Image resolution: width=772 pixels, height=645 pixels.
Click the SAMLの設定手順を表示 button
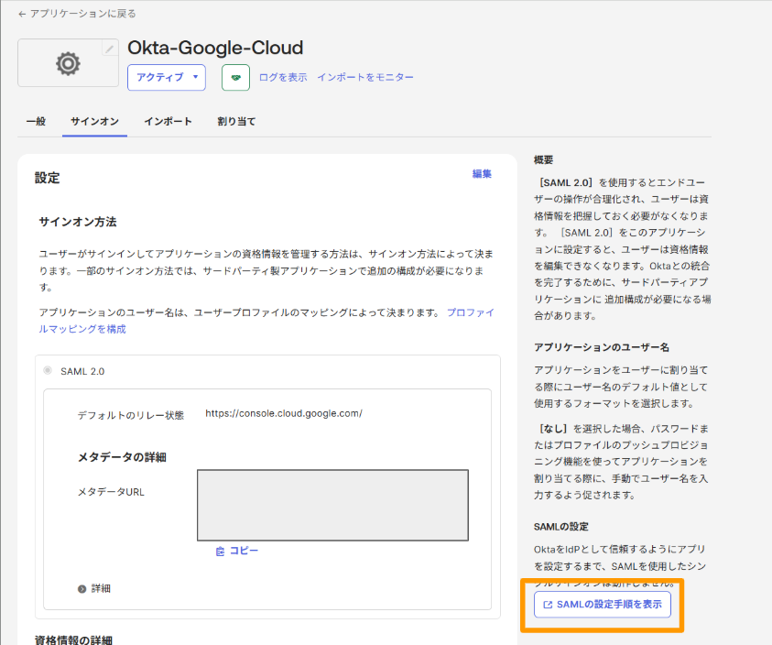click(602, 605)
